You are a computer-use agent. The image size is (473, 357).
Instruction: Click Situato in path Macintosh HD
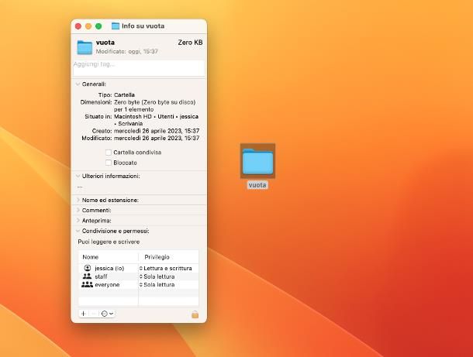tap(133, 117)
